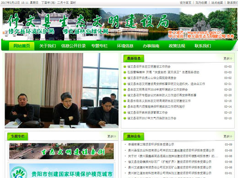This screenshot has height=178, width=238.
Task: Open news 县生态文明局召开2016年度环境统计工作安排会
Action: coord(157,89)
